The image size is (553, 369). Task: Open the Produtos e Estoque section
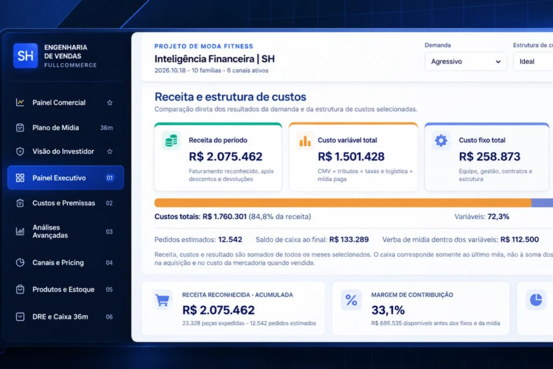[x=65, y=289]
